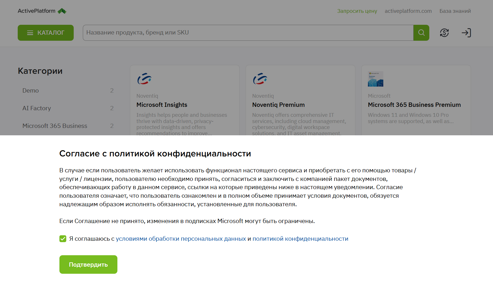Click the Категории heading

tap(40, 71)
